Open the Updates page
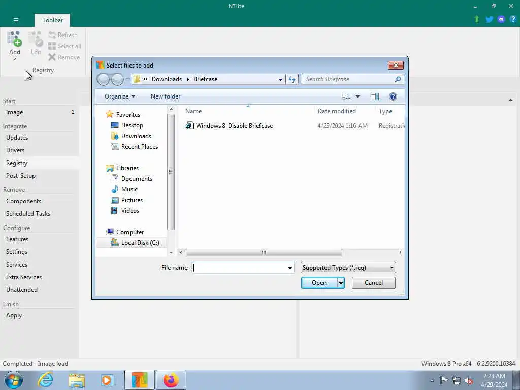The height and width of the screenshot is (390, 520). pyautogui.click(x=40, y=137)
